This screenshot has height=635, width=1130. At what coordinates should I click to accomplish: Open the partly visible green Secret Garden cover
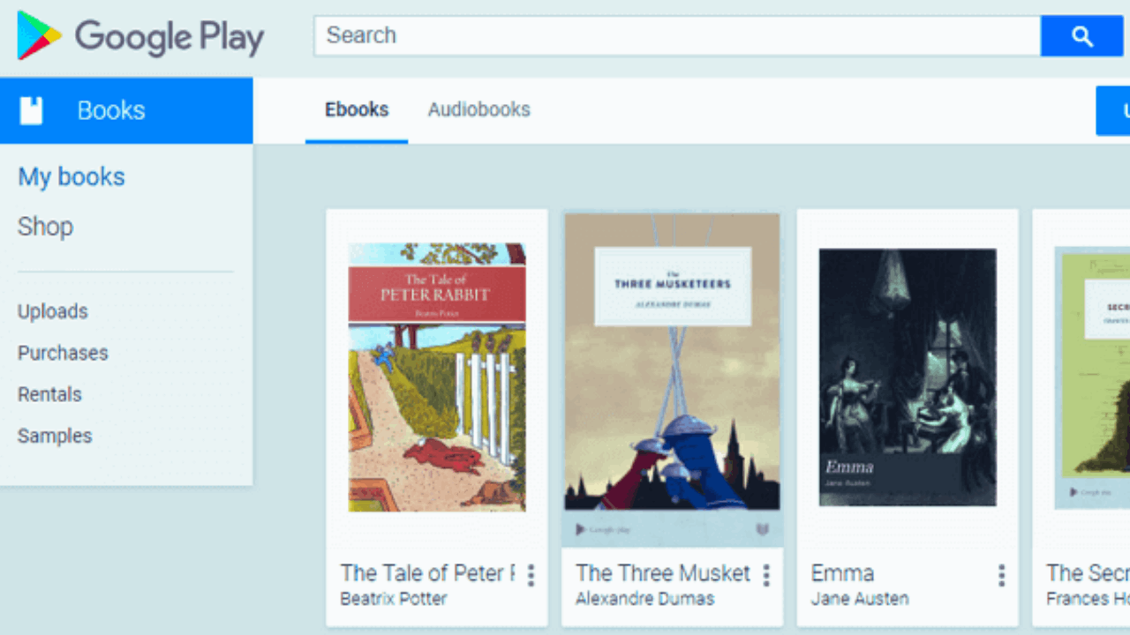1092,377
